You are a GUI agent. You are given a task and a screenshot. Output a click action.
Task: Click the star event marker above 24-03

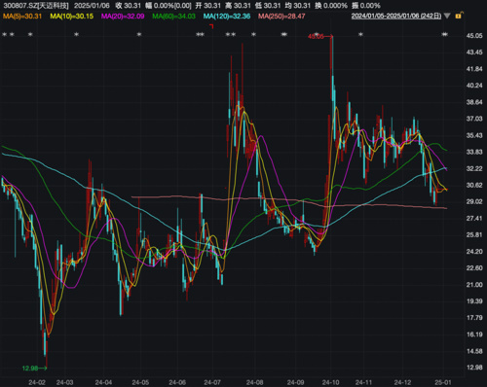click(x=76, y=34)
